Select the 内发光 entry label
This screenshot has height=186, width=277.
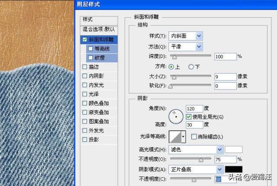96,85
